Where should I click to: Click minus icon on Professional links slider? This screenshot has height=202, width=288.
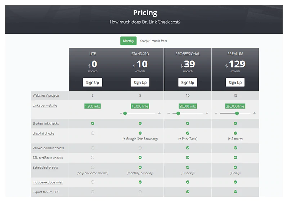pyautogui.click(x=168, y=113)
